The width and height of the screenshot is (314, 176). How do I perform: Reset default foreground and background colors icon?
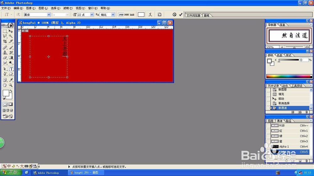4,98
